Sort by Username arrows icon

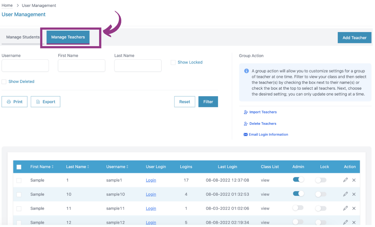coord(127,167)
